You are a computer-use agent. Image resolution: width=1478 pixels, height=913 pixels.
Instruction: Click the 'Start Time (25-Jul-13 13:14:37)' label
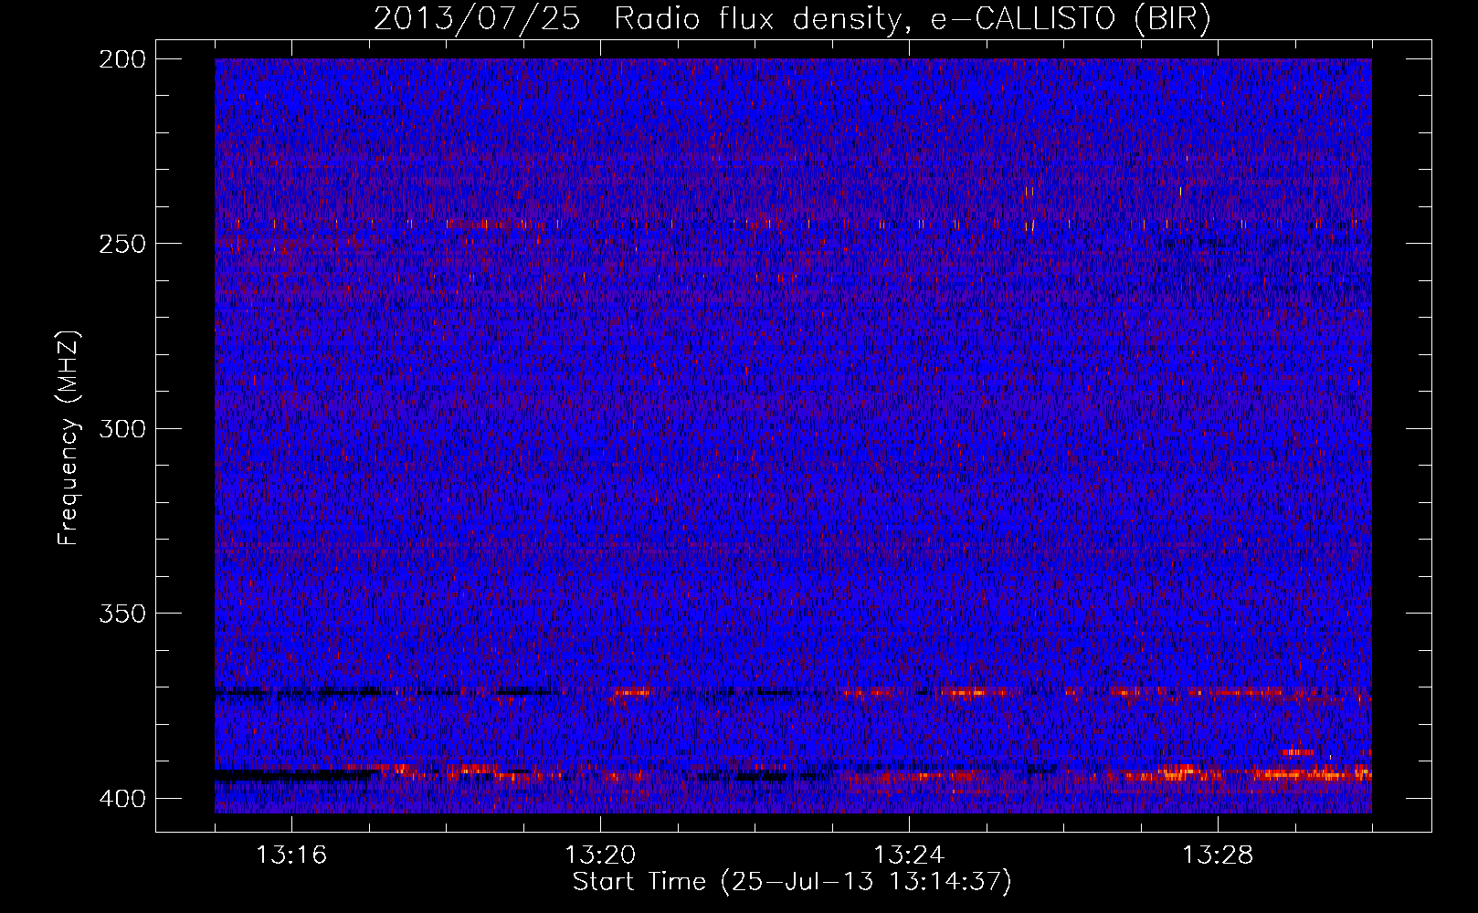point(792,882)
